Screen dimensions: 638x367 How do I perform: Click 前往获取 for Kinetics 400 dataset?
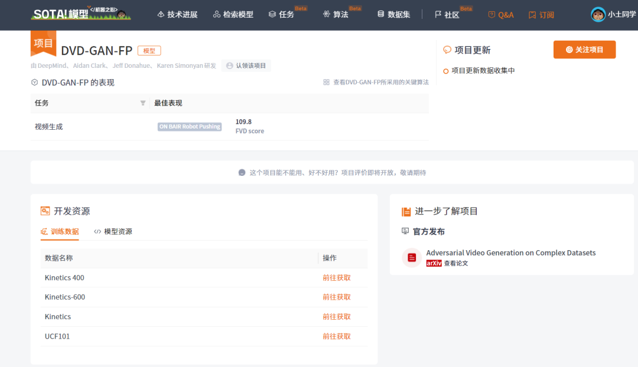coord(336,277)
